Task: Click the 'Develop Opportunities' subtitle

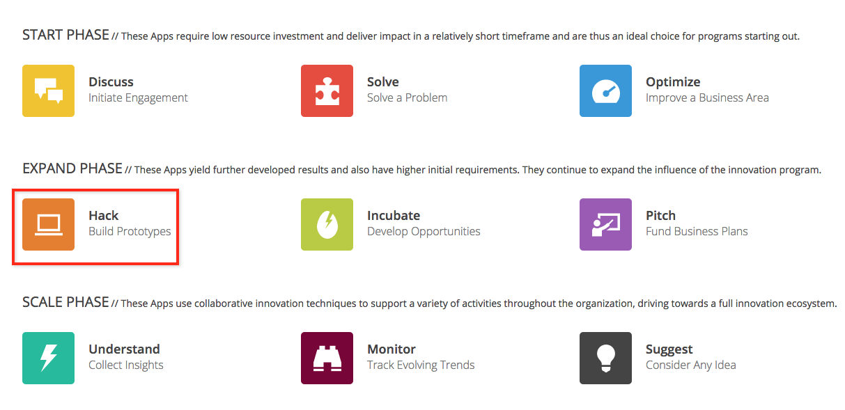Action: tap(424, 231)
